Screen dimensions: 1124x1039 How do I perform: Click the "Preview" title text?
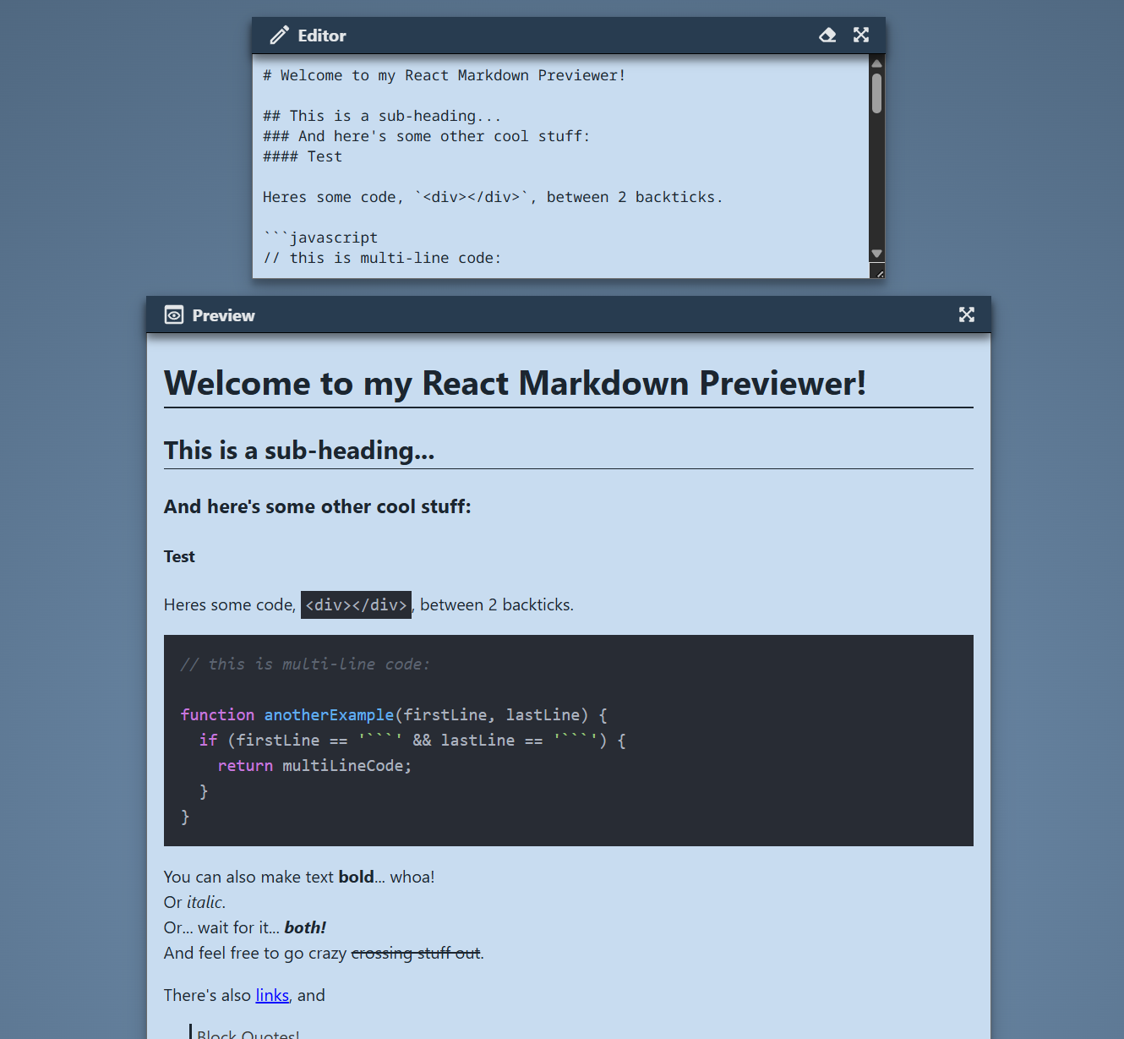[x=223, y=316]
